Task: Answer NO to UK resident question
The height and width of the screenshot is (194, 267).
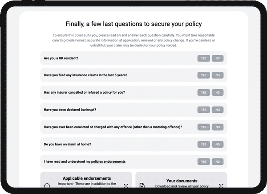Action: point(218,58)
